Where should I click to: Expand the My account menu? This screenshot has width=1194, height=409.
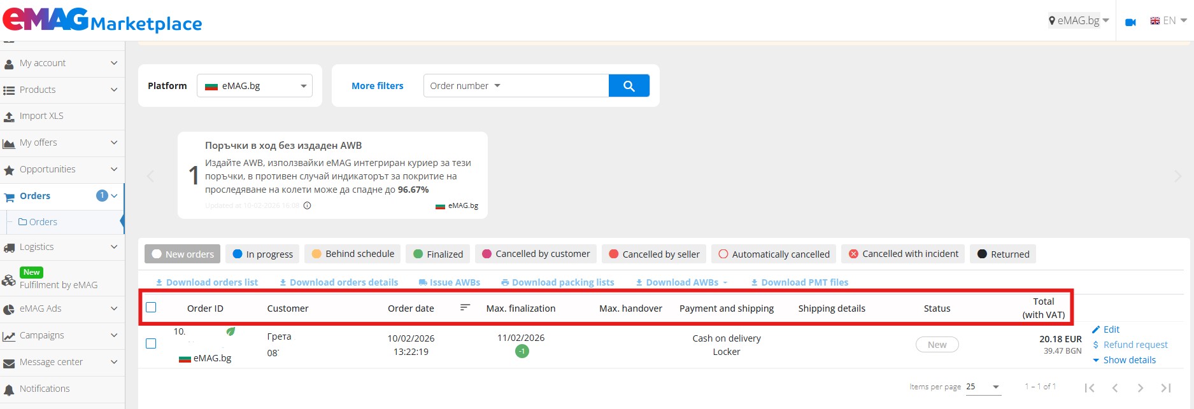[x=114, y=63]
